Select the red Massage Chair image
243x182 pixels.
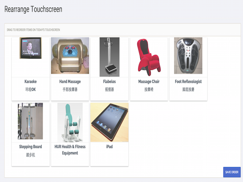tap(149, 57)
